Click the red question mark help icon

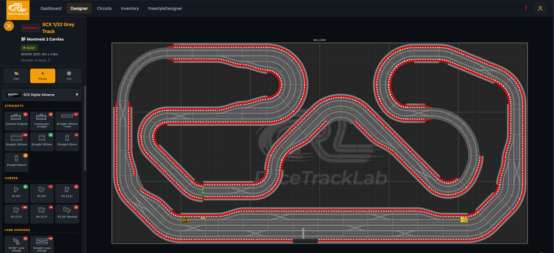tap(526, 8)
